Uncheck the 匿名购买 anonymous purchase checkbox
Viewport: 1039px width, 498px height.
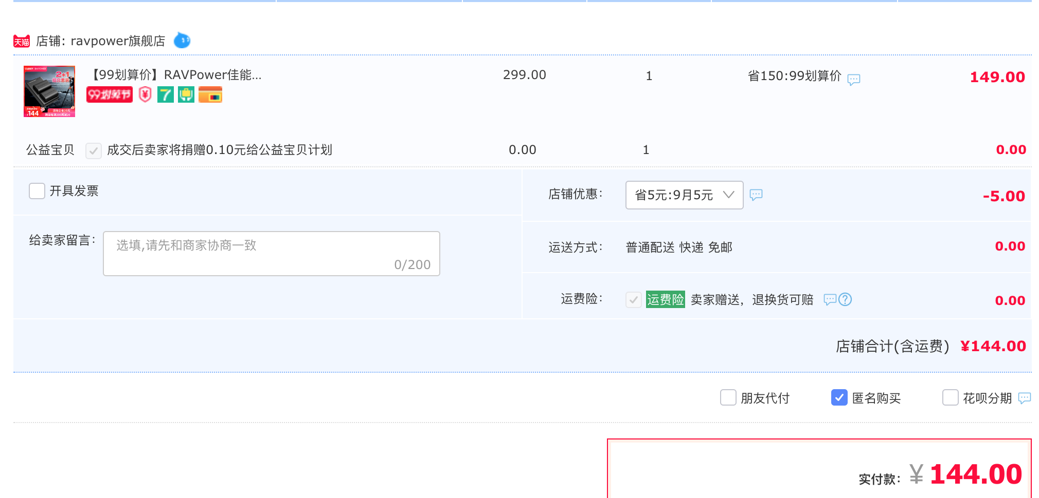tap(839, 397)
